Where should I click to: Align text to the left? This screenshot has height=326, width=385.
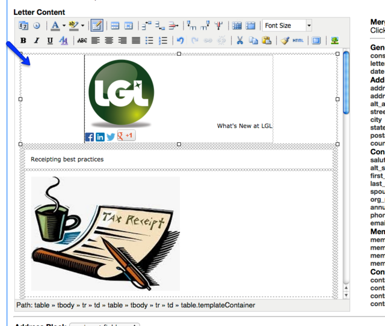pos(96,40)
